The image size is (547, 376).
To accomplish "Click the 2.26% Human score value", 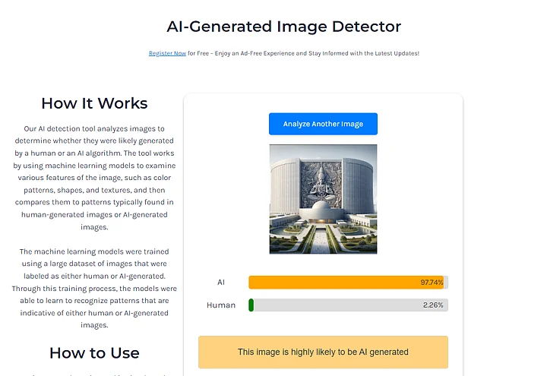I will pos(433,305).
